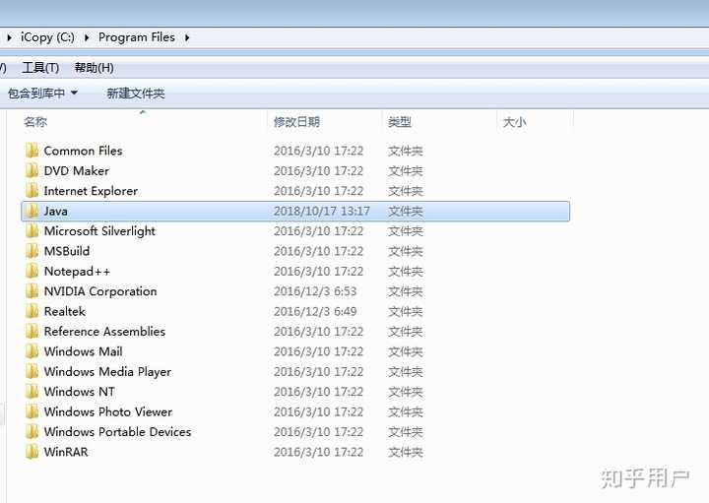Click the DVD Maker folder icon
The width and height of the screenshot is (709, 503).
pos(32,170)
